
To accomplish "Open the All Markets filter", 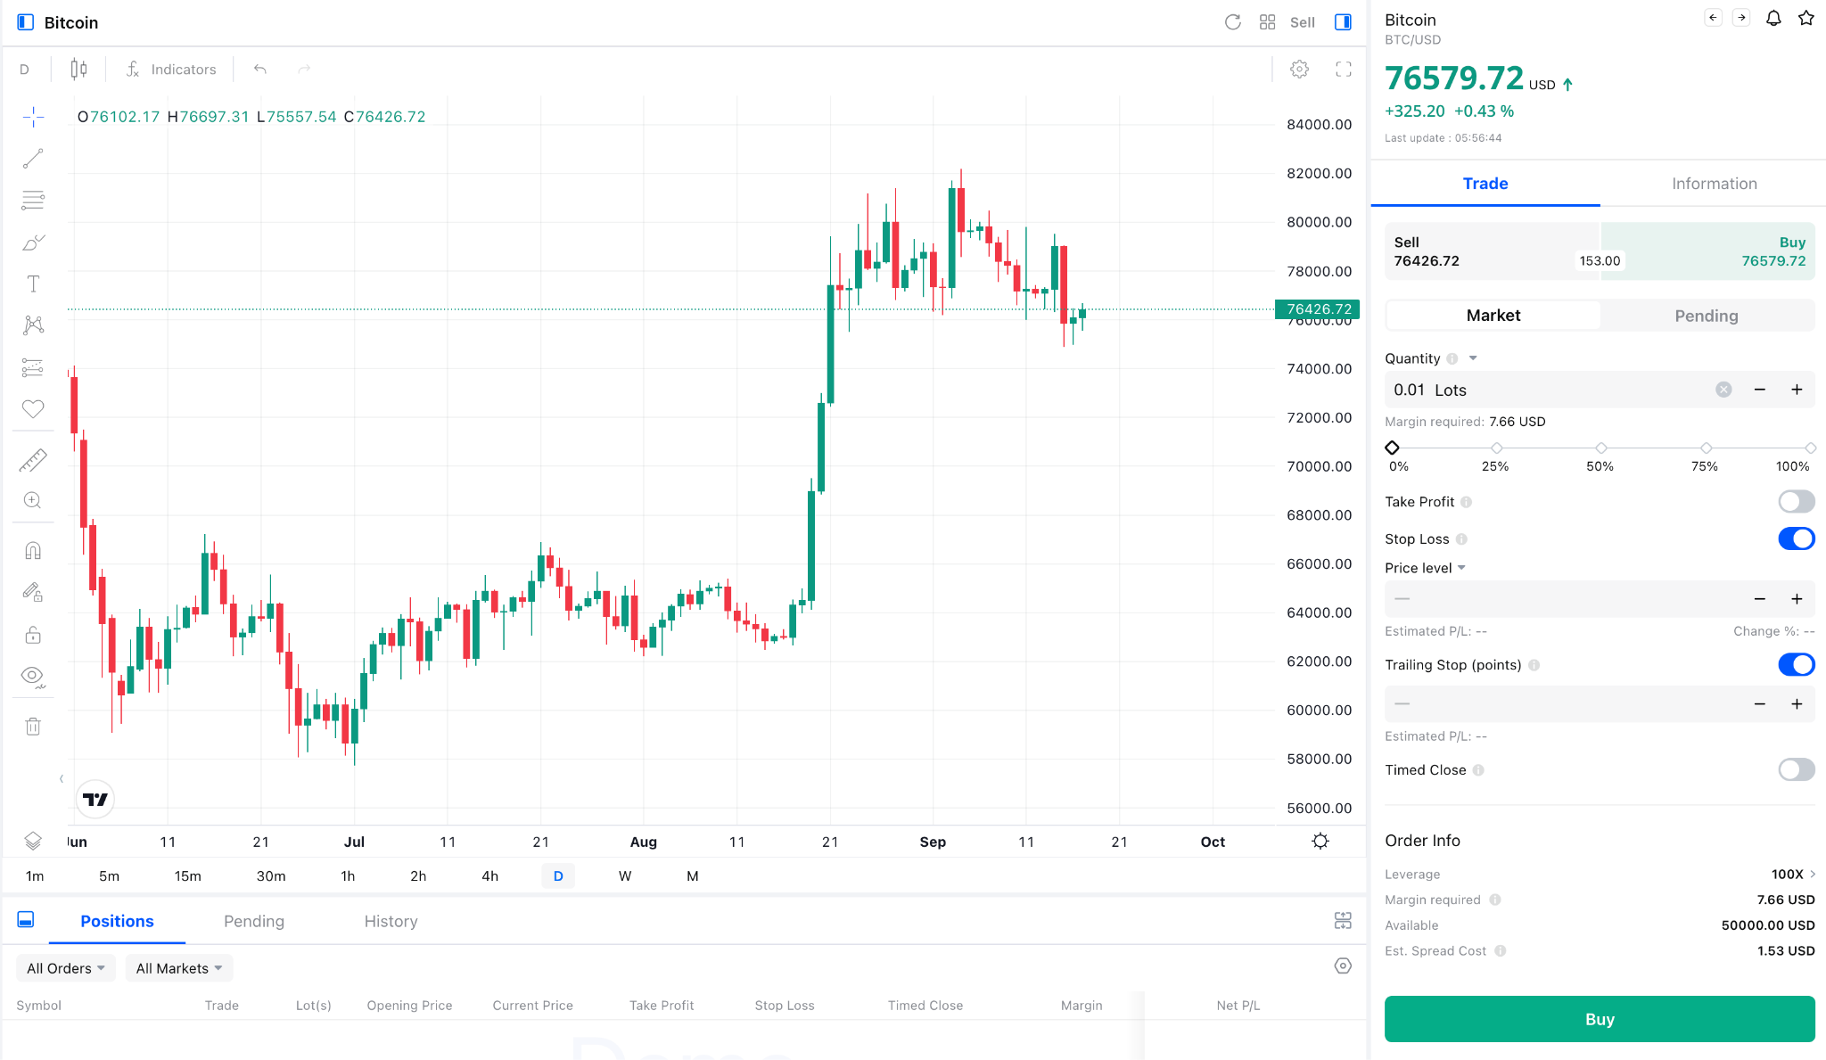I will [179, 968].
